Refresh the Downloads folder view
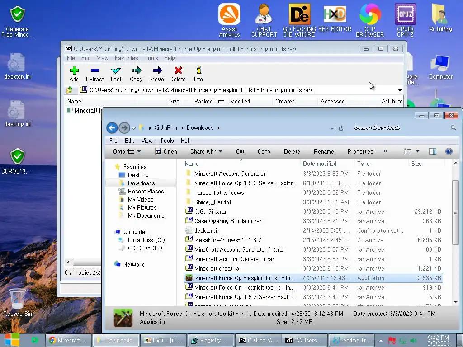Screen dimensions: 463x347 pos(341,128)
